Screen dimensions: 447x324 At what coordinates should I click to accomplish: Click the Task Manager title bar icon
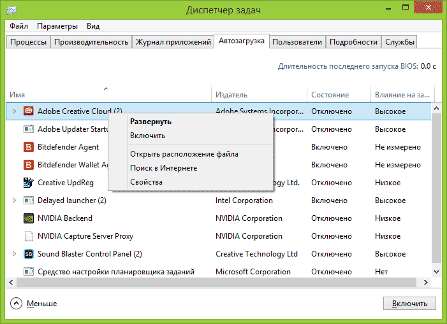pyautogui.click(x=11, y=10)
